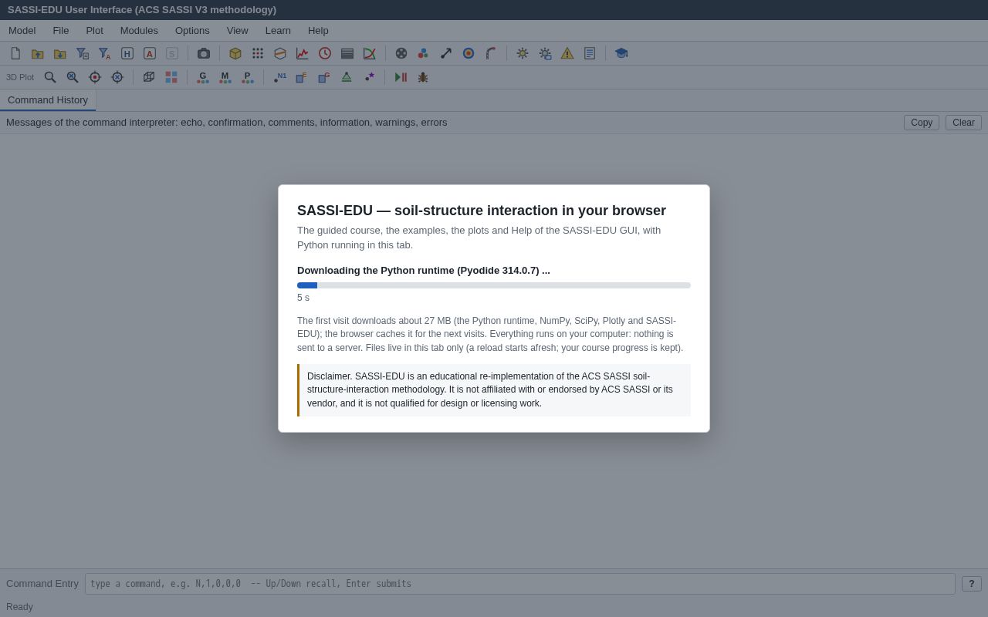Click the N1 node numbering icon
The height and width of the screenshot is (617, 988).
[x=280, y=77]
